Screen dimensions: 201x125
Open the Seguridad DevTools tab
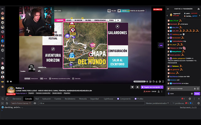point(94,99)
